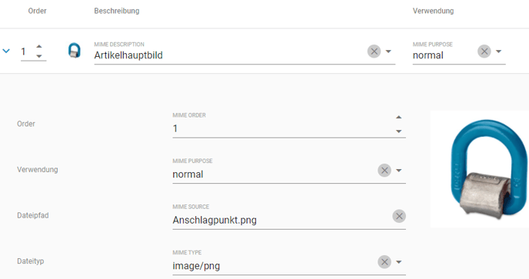Clear the Artikelhauptbild description field
Viewport: 529px width, 279px height.
[374, 51]
